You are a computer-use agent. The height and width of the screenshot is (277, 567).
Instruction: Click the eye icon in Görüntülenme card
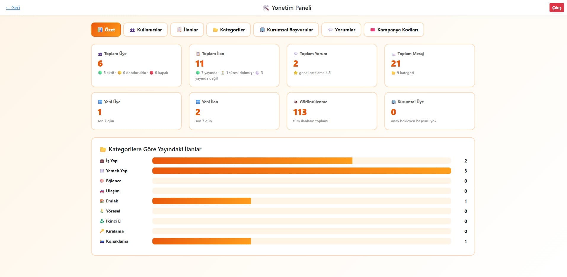coord(296,102)
